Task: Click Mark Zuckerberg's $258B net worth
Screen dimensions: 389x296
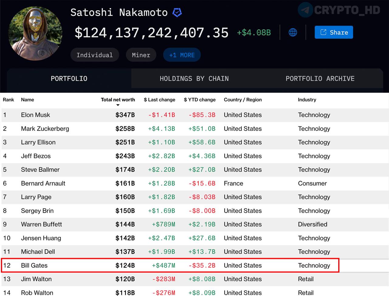Action: (x=125, y=129)
